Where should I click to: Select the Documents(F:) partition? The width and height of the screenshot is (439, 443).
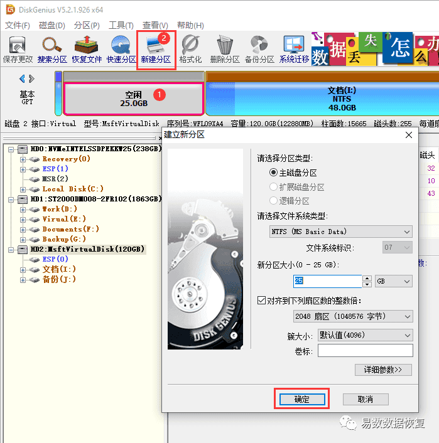71,229
